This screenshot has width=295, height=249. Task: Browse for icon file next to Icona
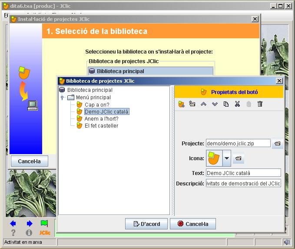239,158
